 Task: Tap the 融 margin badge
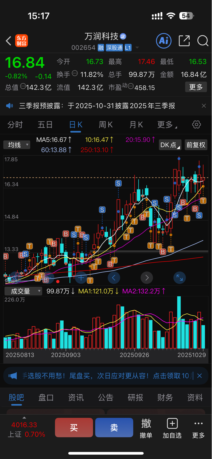[101, 48]
